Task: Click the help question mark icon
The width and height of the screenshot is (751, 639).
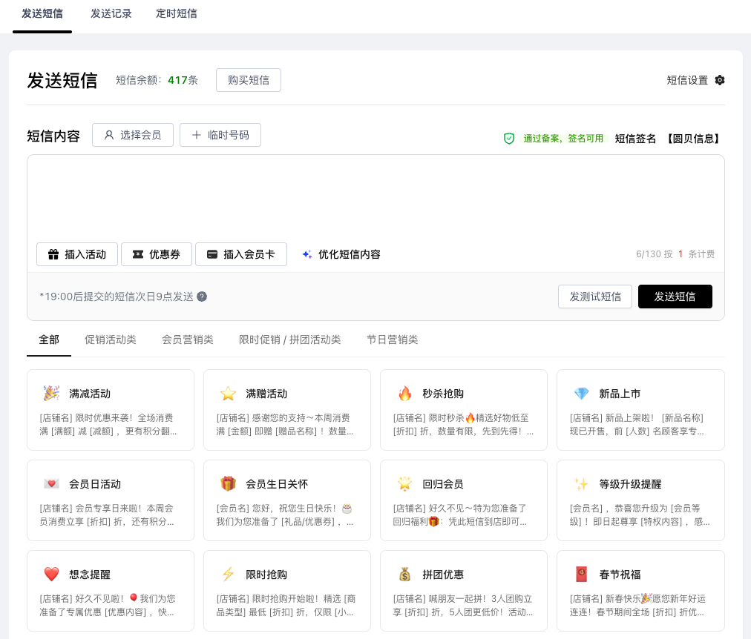Action: [x=202, y=297]
